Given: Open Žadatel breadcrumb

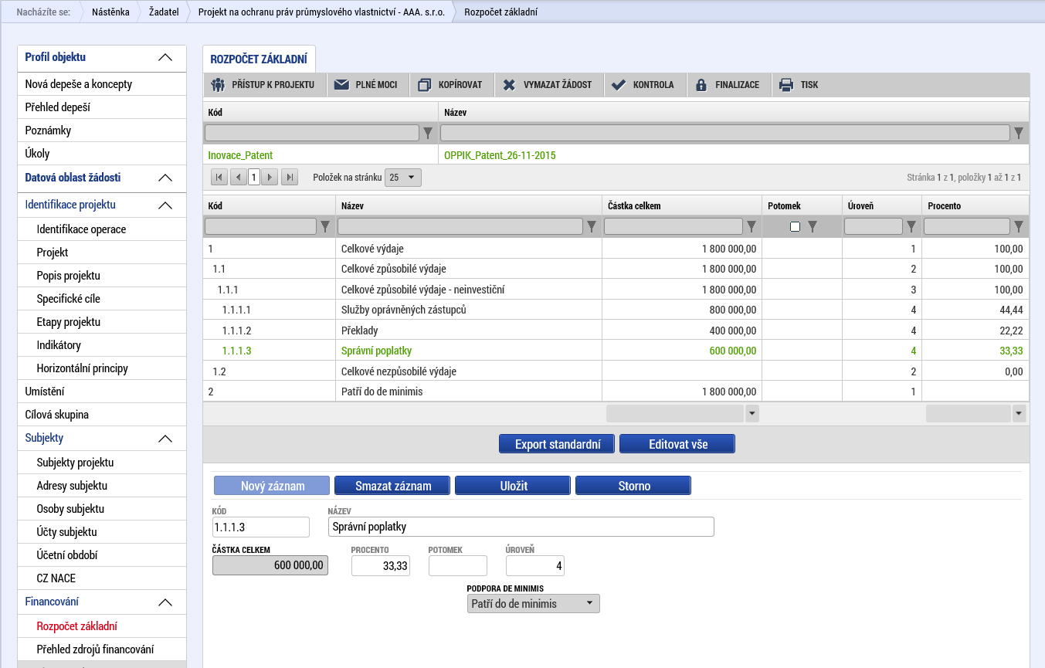Looking at the screenshot, I should (x=164, y=12).
